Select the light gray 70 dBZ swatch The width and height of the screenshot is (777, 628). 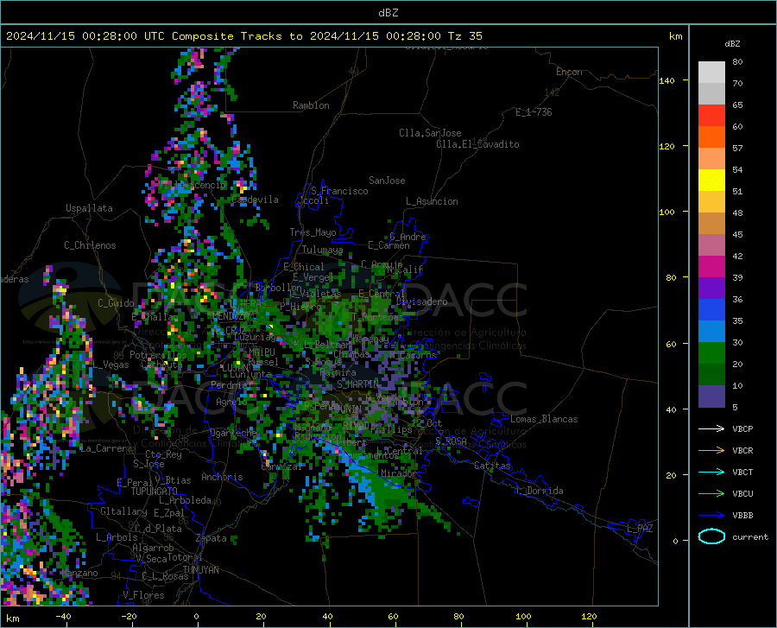(711, 73)
